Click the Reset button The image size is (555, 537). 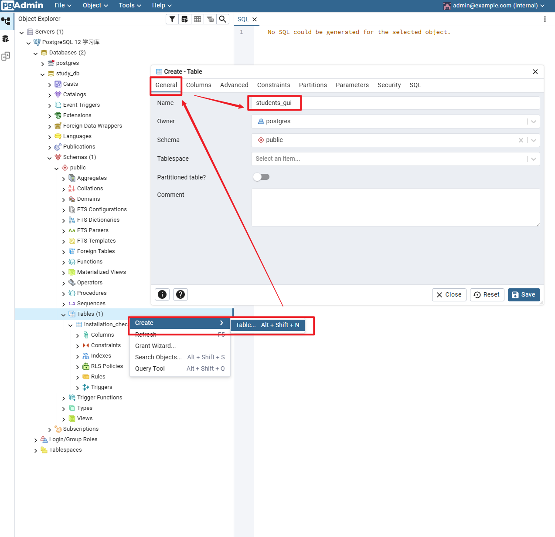pyautogui.click(x=487, y=295)
